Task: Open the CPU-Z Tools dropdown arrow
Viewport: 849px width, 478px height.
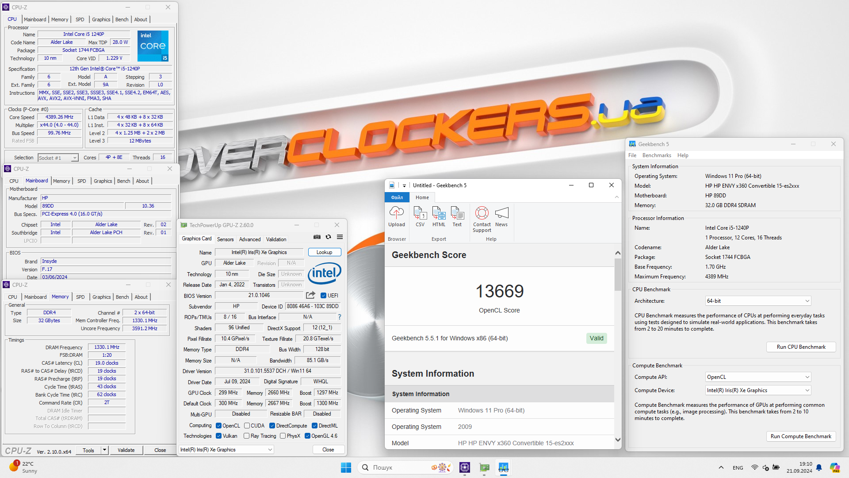Action: coord(104,450)
